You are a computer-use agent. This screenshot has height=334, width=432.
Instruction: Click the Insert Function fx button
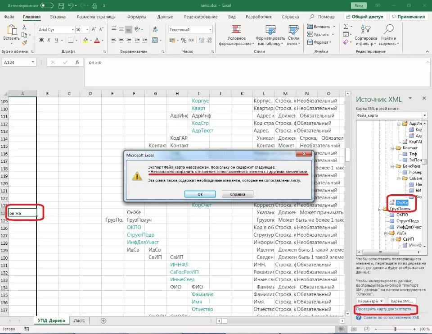tap(77, 62)
